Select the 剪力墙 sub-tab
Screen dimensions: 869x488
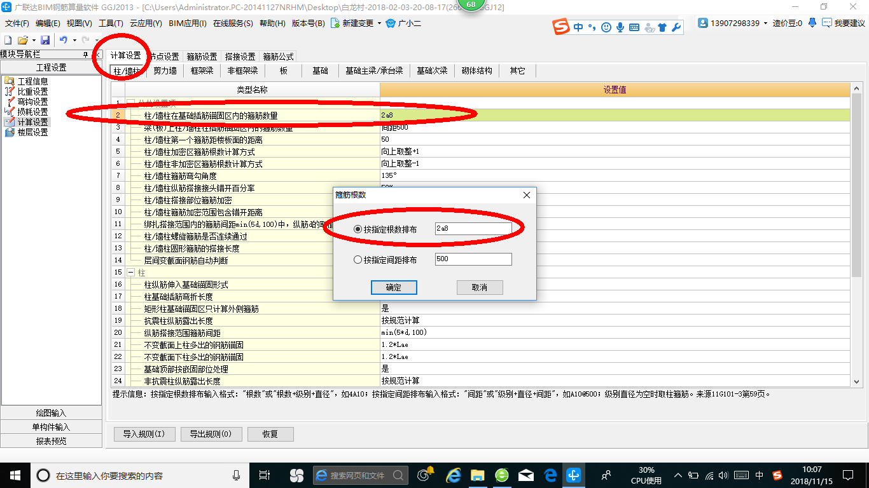click(165, 71)
